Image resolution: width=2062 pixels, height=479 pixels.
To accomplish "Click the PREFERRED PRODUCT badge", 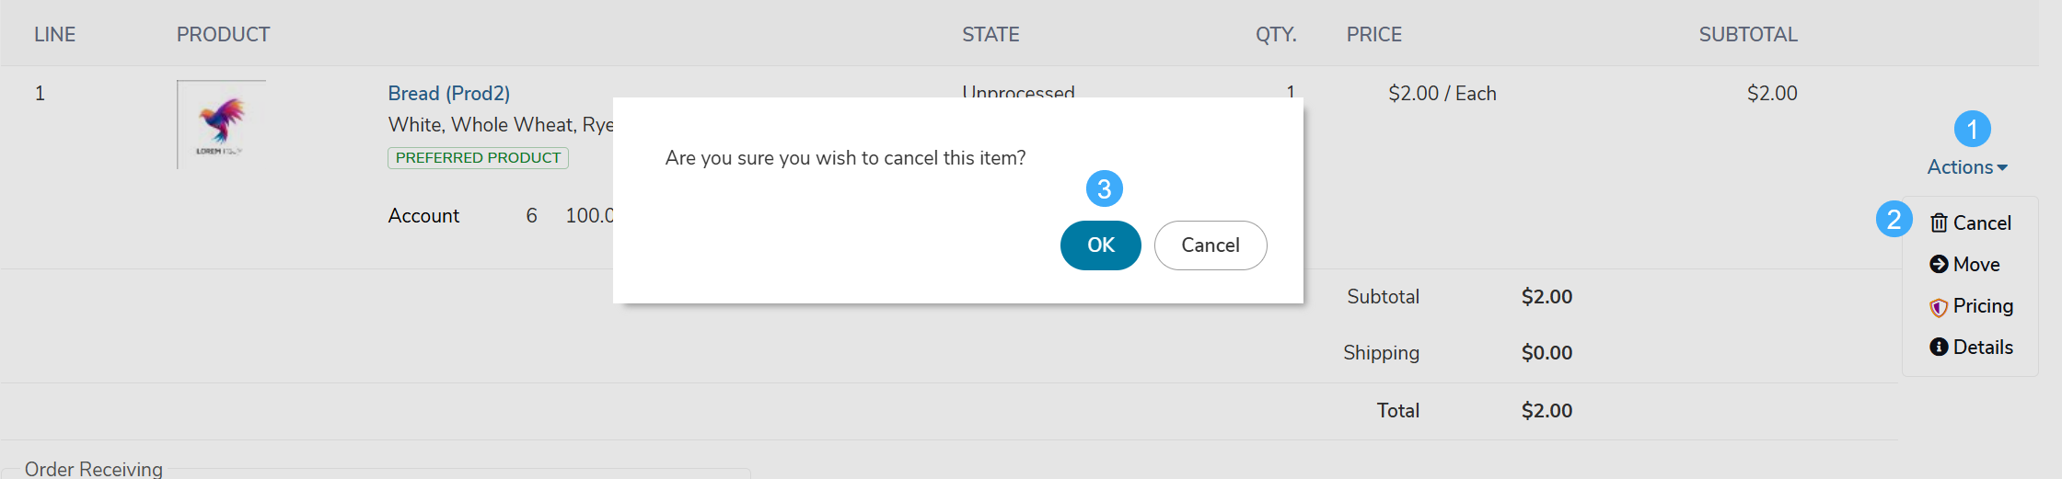I will click(x=478, y=158).
